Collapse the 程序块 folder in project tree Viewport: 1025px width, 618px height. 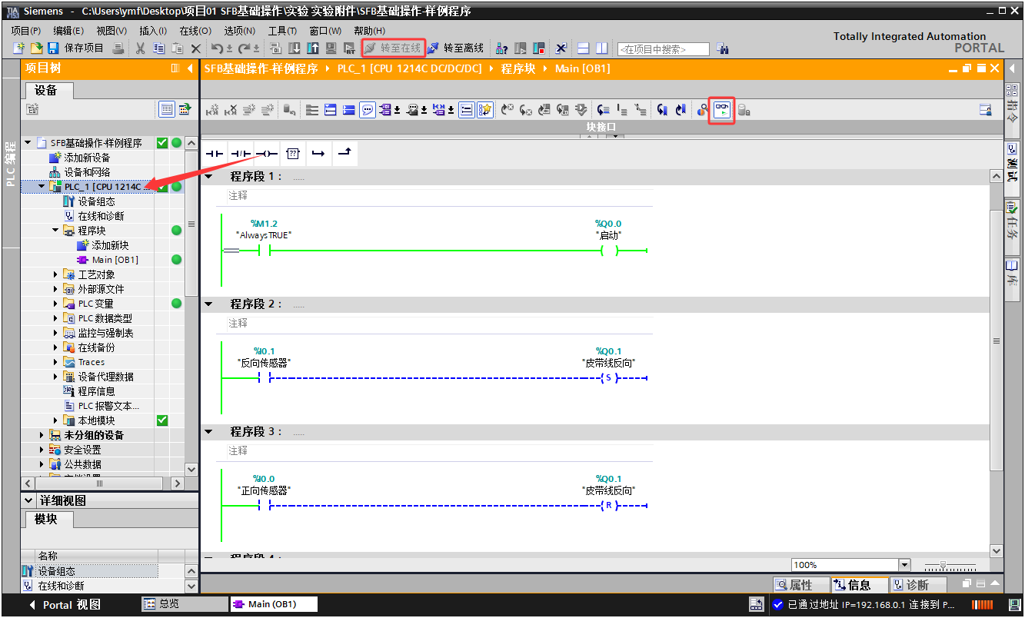pos(55,231)
